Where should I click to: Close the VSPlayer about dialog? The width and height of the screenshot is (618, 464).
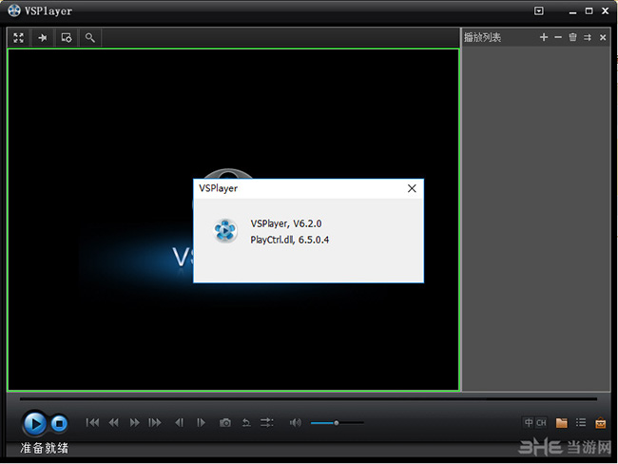412,188
